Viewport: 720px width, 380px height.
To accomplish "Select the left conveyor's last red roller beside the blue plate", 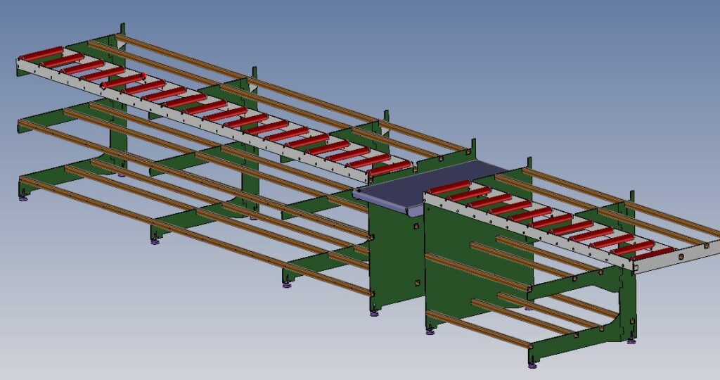I will [388, 167].
